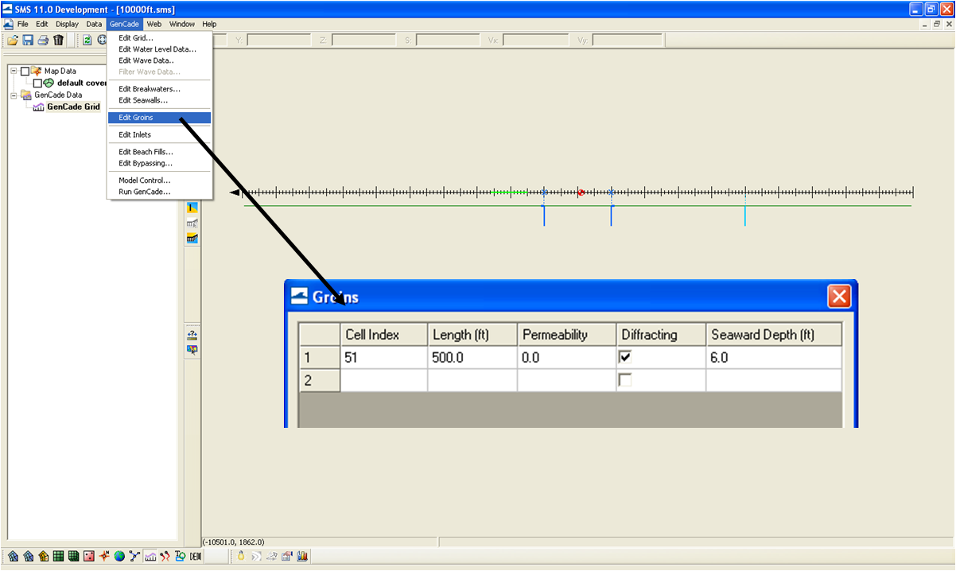Select the Annotation module text icon
Image resolution: width=956 pixels, height=571 pixels.
coord(181,557)
